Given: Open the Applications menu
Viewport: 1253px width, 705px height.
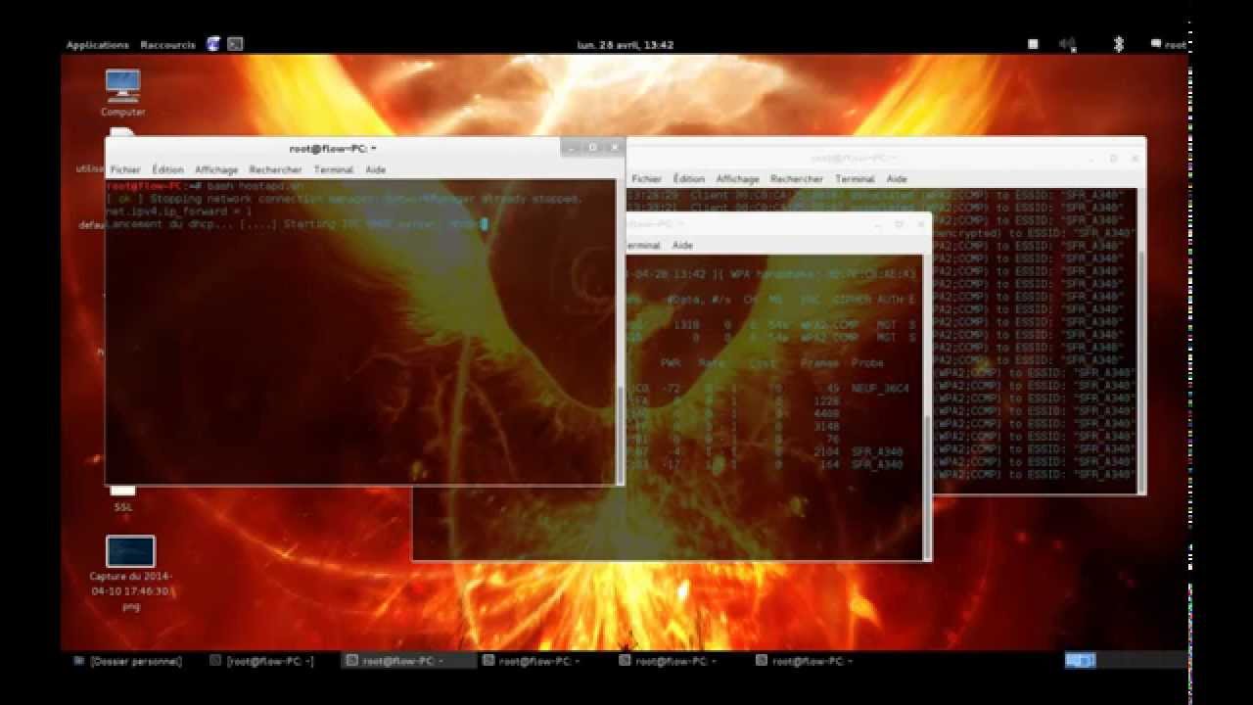Looking at the screenshot, I should coord(97,45).
